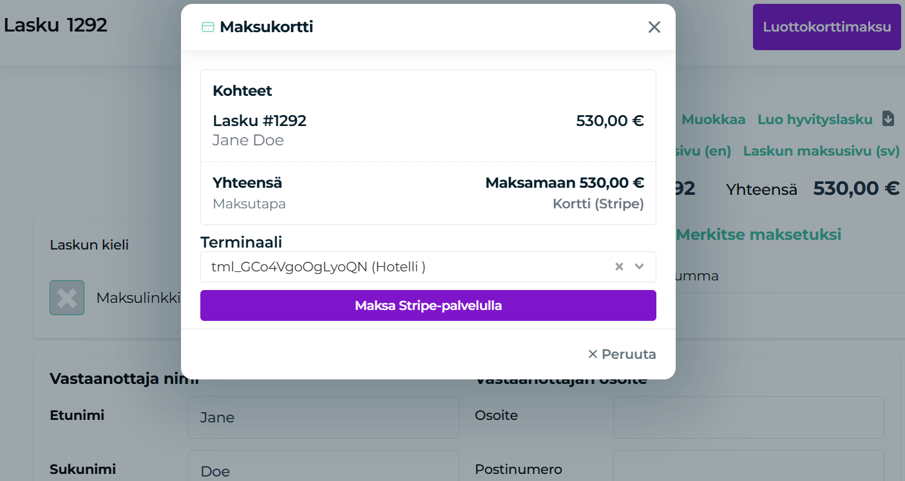Click the Etunimi field containing Jane

(323, 417)
